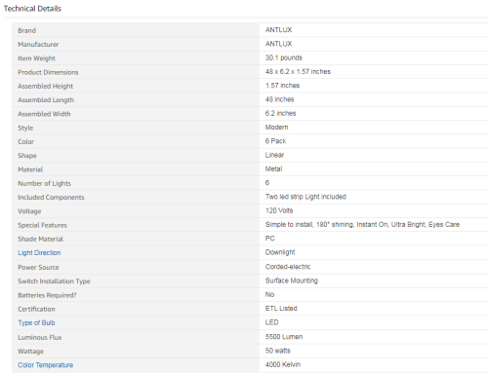Viewport: 488px width, 373px height.
Task: Select the value '6 Pack'
Action: point(275,141)
